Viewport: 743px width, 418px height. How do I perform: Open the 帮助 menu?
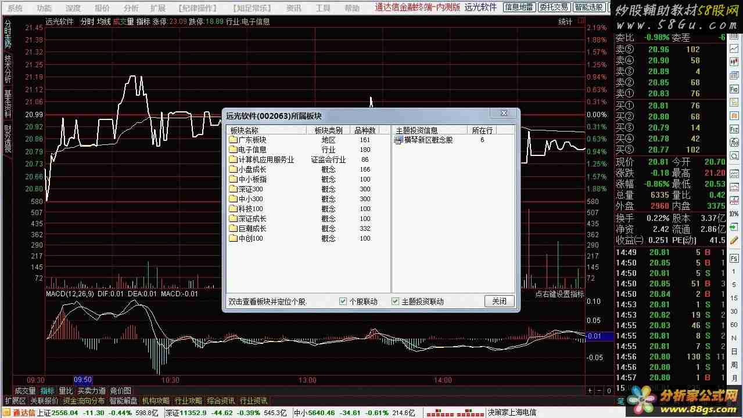click(352, 8)
